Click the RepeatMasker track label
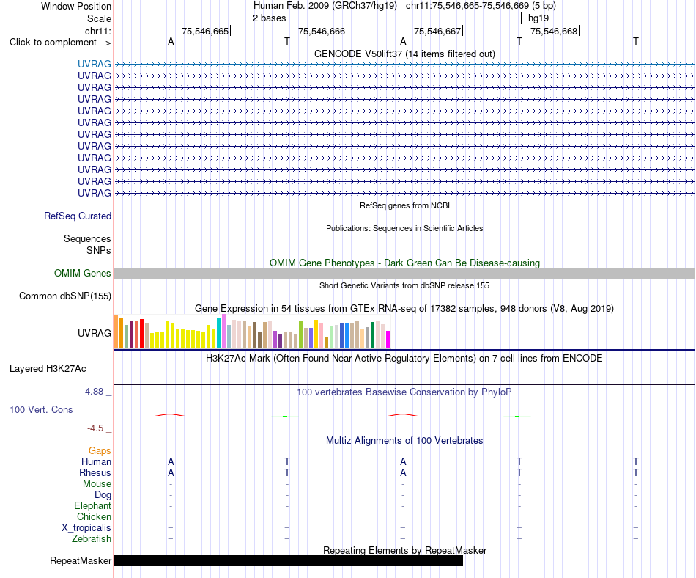 pyautogui.click(x=81, y=560)
